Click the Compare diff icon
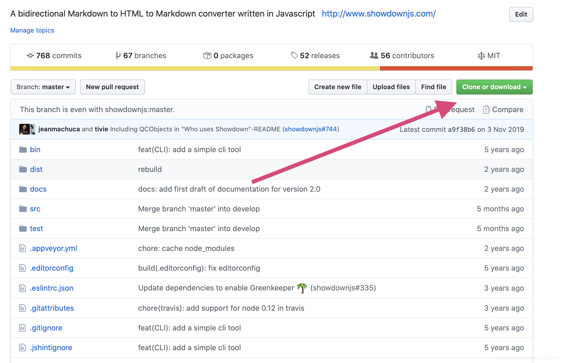561x363 pixels. pos(486,110)
